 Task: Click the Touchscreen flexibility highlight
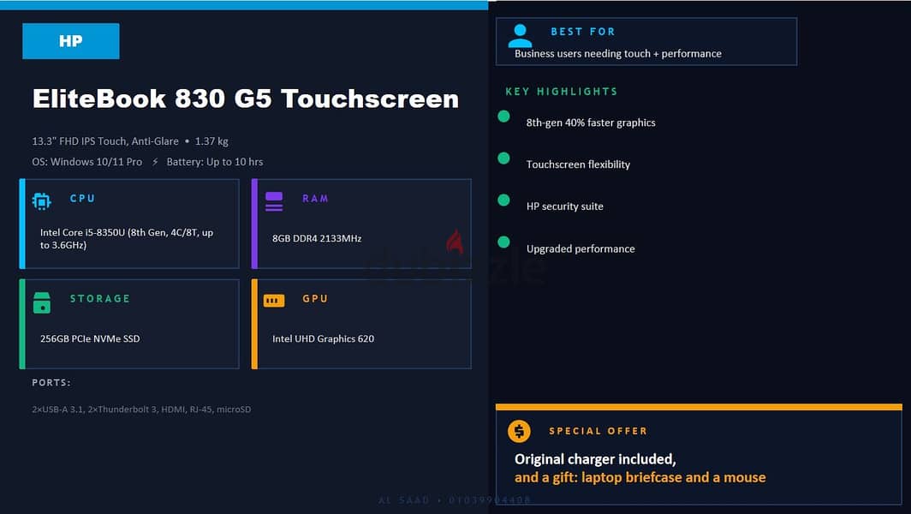pyautogui.click(x=578, y=164)
